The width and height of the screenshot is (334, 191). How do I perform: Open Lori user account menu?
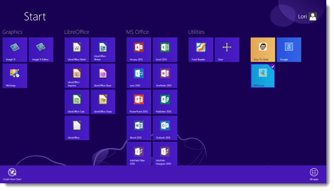coord(307,16)
